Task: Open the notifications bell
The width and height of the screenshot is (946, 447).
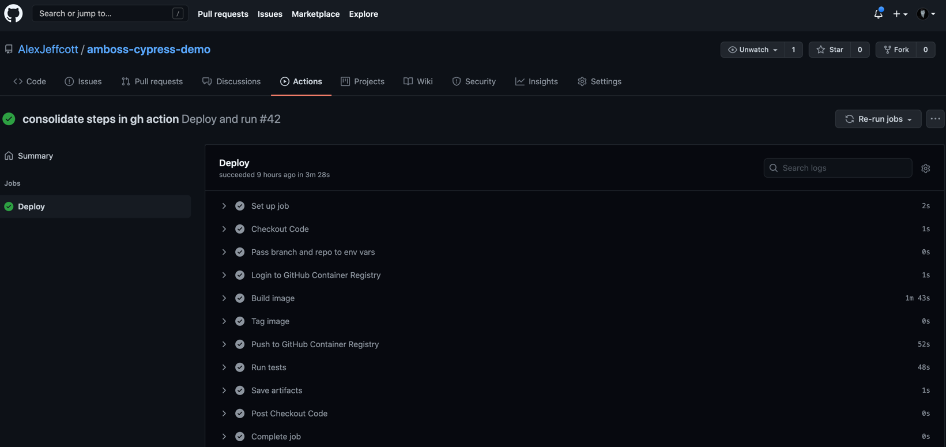Action: pos(878,13)
